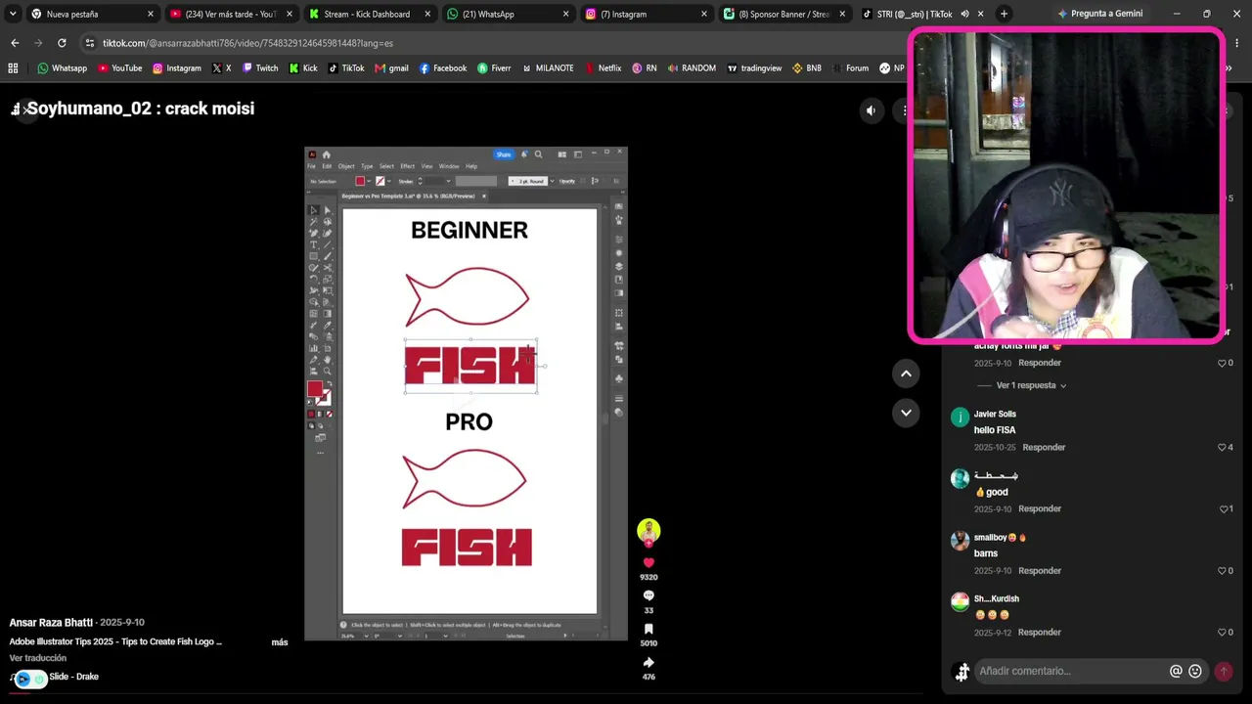Open the Fiverr bookmark
Viewport: 1252px width, 704px height.
point(494,68)
